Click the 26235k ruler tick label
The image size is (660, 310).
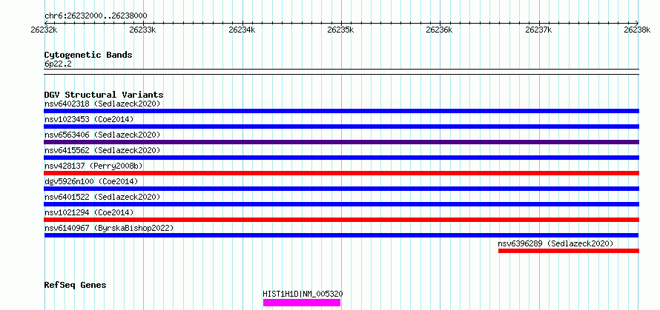tap(340, 30)
